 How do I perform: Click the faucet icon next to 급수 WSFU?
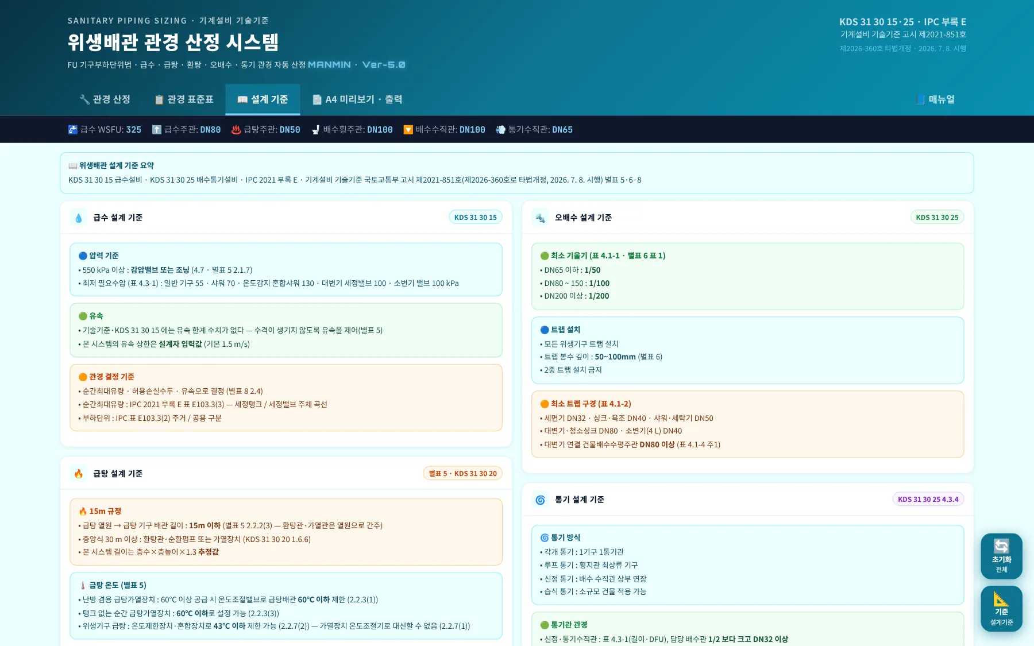72,130
